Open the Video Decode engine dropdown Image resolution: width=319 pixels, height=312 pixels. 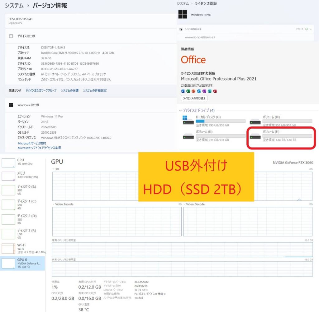(x=184, y=204)
